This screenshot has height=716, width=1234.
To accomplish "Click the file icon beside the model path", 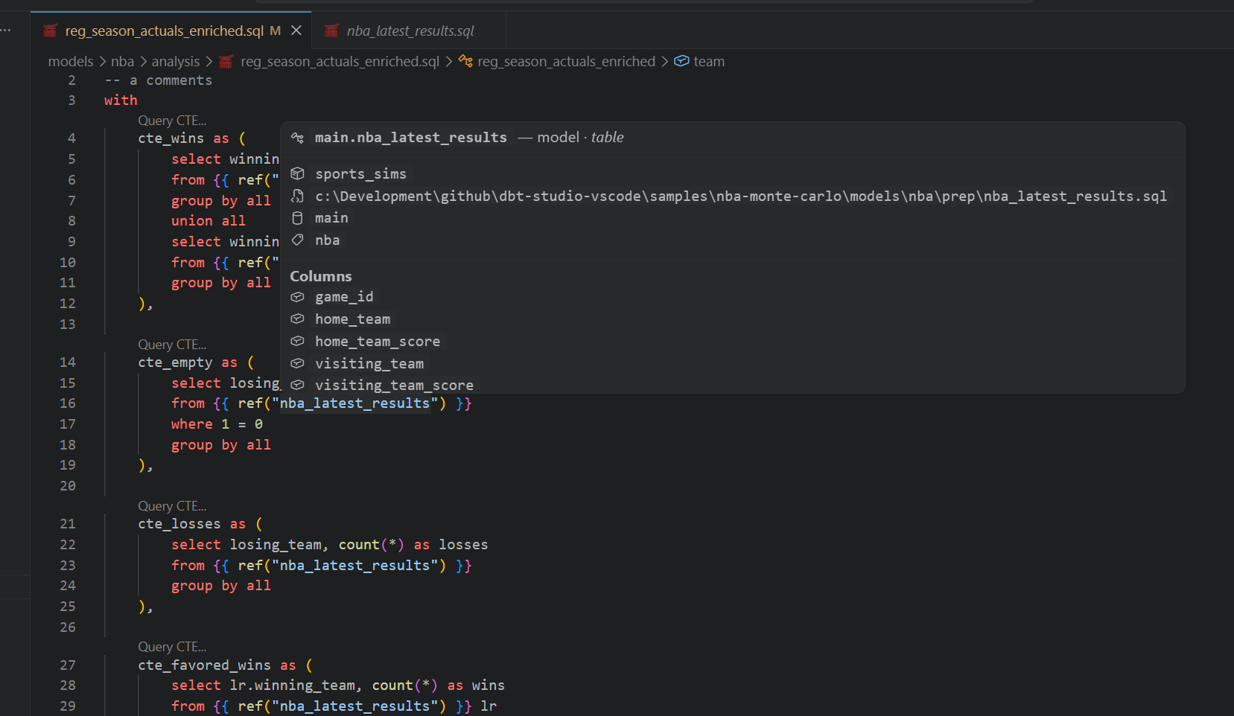I will 297,196.
